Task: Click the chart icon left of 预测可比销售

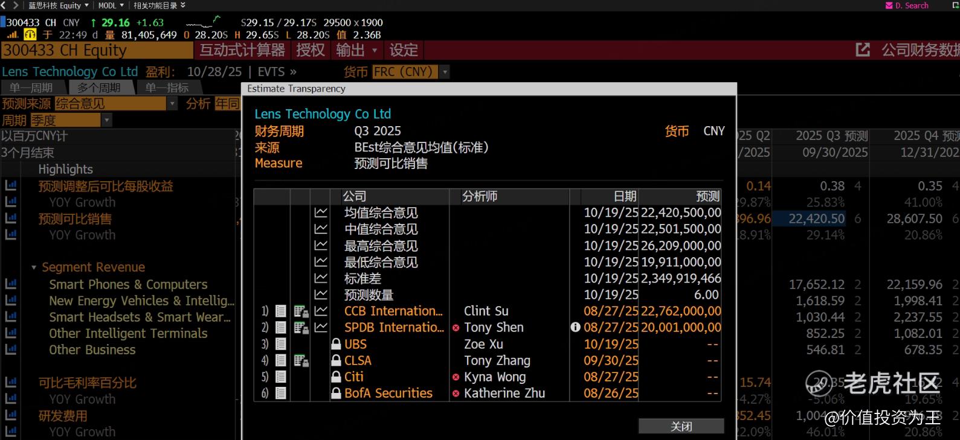Action: click(x=11, y=218)
